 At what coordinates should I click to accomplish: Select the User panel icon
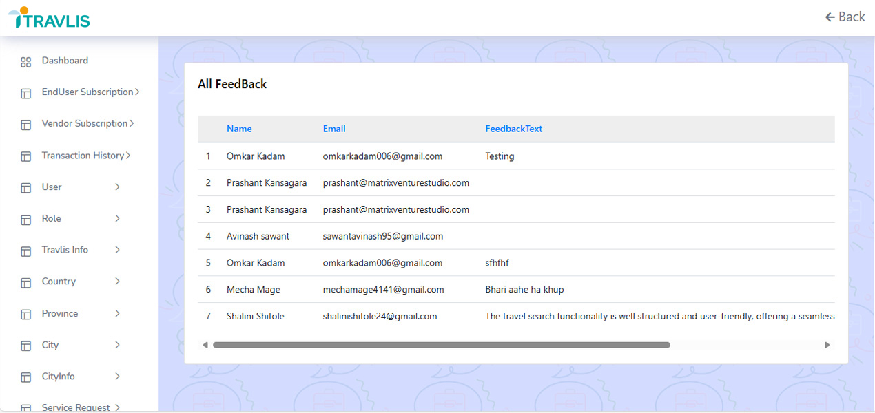tap(25, 187)
